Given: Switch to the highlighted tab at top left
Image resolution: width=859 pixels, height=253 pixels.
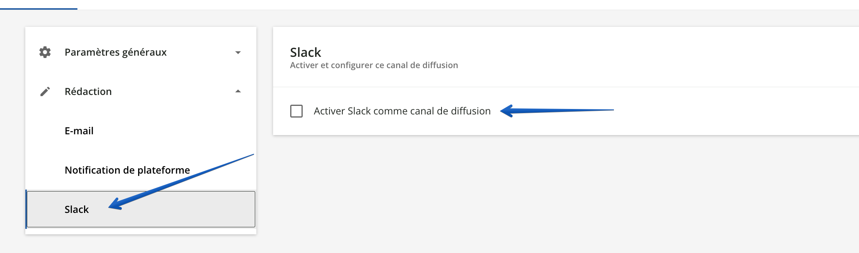Looking at the screenshot, I should click(x=39, y=4).
